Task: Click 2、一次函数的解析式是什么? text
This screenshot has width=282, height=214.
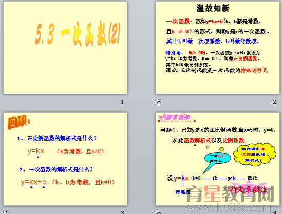Action: 56,169
